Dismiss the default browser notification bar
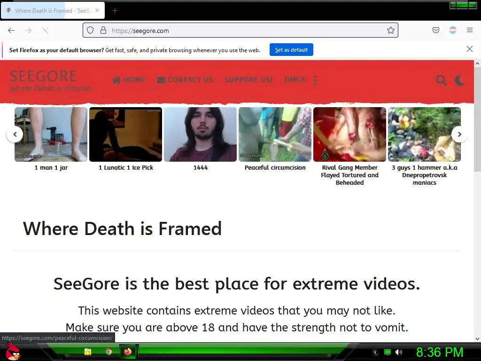Viewport: 481px width, 361px height. (469, 49)
